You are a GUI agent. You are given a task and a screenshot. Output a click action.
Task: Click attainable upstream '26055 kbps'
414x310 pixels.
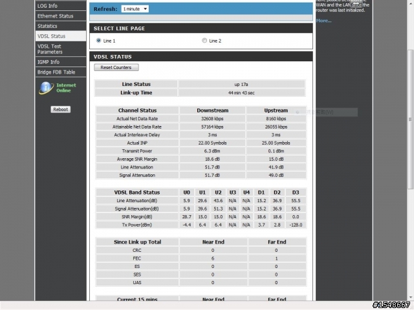[276, 127]
